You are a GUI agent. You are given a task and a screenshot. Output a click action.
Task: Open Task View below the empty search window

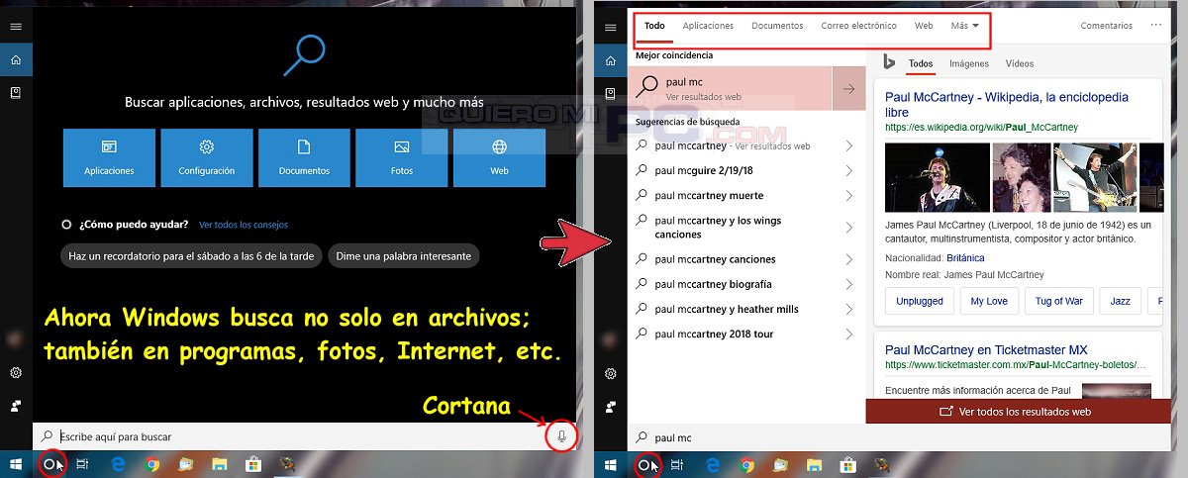pos(83,464)
